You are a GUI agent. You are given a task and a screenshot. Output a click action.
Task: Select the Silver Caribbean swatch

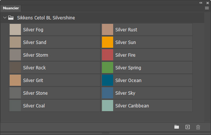tap(108, 106)
